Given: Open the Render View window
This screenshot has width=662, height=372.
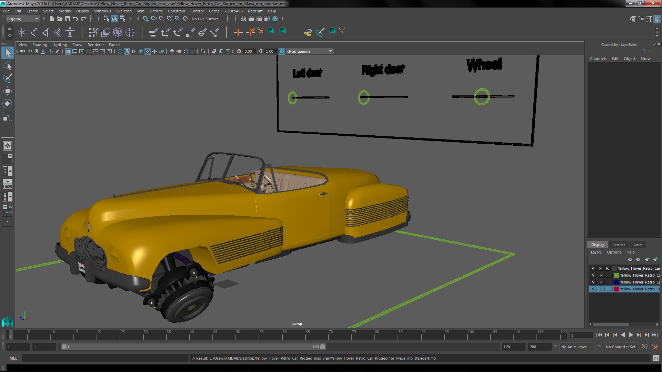Looking at the screenshot, I should [243, 19].
